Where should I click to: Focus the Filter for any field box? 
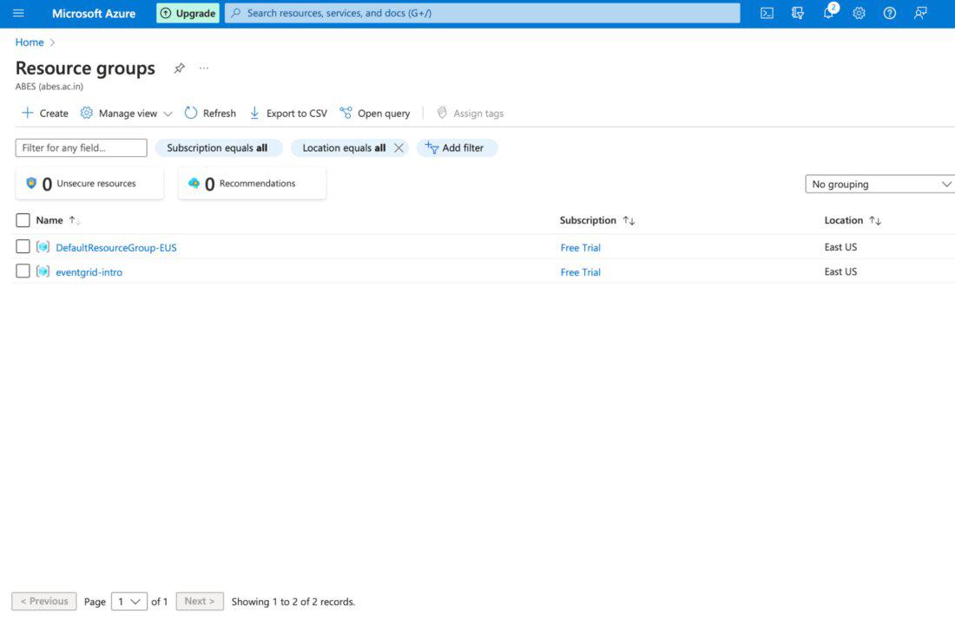(x=81, y=148)
